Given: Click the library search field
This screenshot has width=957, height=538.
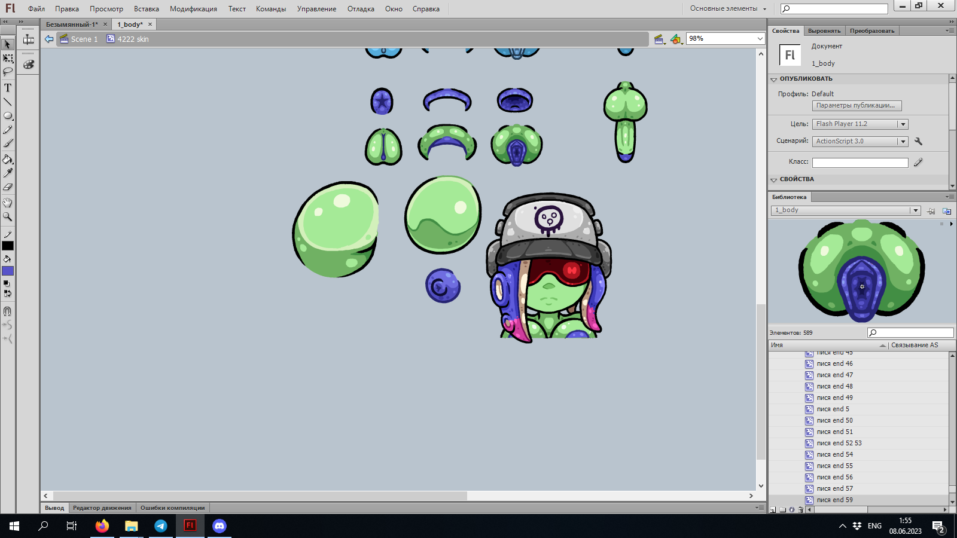Looking at the screenshot, I should pos(910,333).
